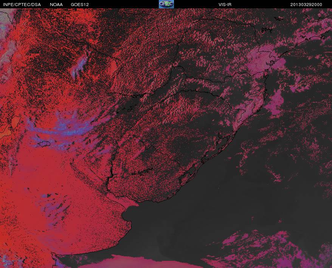Click the long dark reservoir outline in central Uruguay
The height and width of the screenshot is (268, 332).
coord(142,172)
